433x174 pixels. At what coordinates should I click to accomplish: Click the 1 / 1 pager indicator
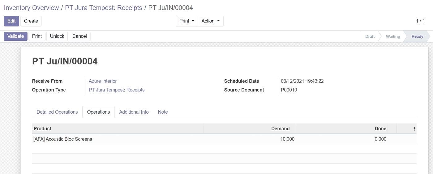click(x=420, y=21)
